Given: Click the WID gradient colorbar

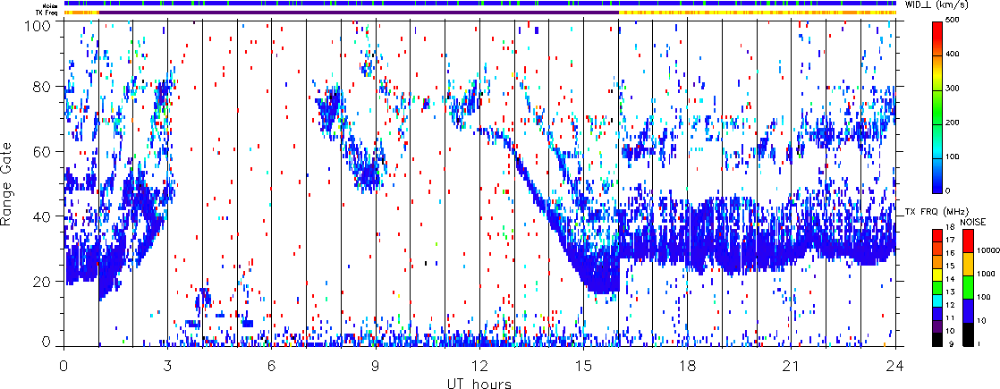Looking at the screenshot, I should 937,107.
